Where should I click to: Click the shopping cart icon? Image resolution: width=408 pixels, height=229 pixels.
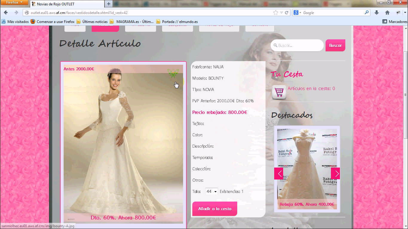point(279,92)
